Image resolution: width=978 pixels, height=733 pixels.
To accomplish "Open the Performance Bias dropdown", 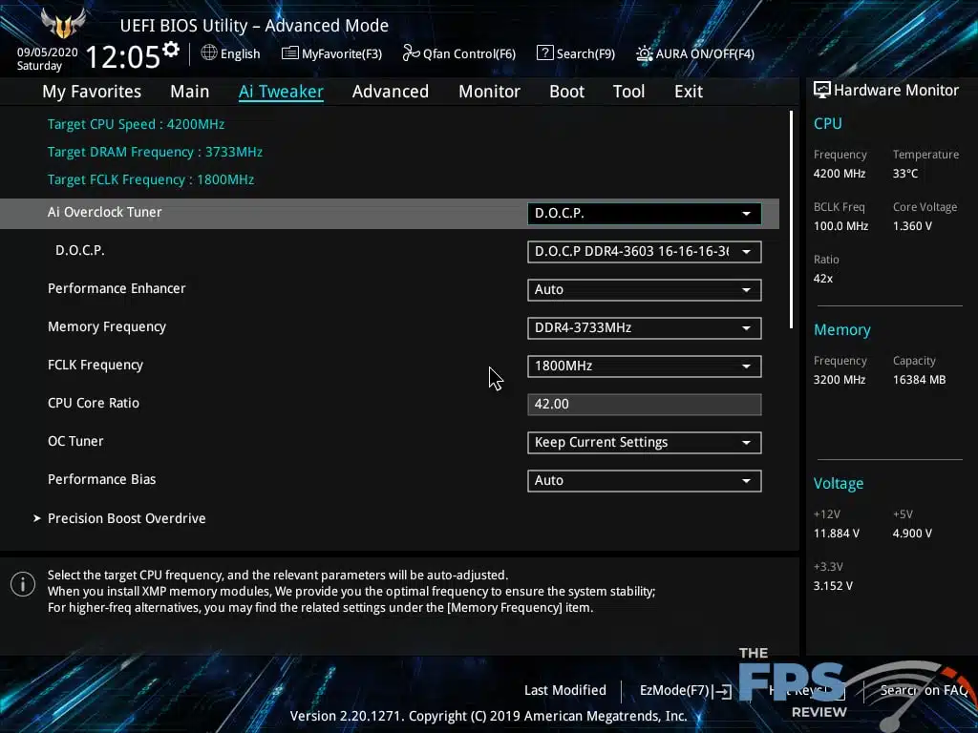I will 645,481.
